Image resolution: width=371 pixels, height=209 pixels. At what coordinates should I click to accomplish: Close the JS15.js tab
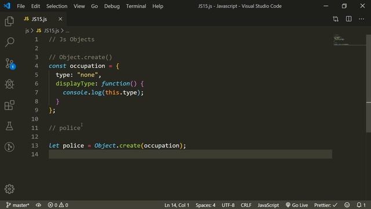click(60, 19)
